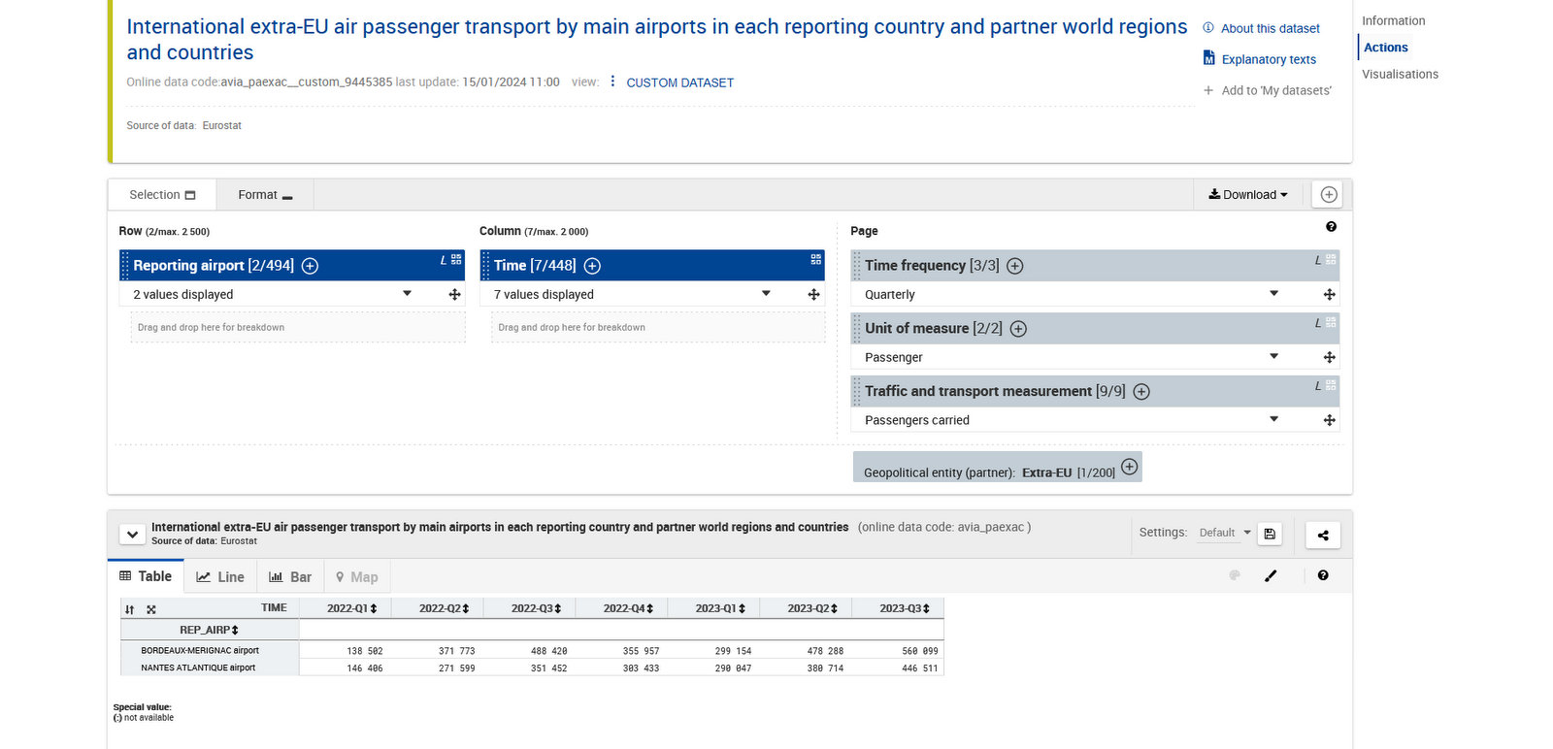The width and height of the screenshot is (1553, 749).
Task: Click the grid layout icon in Reporting airport header
Action: [456, 259]
